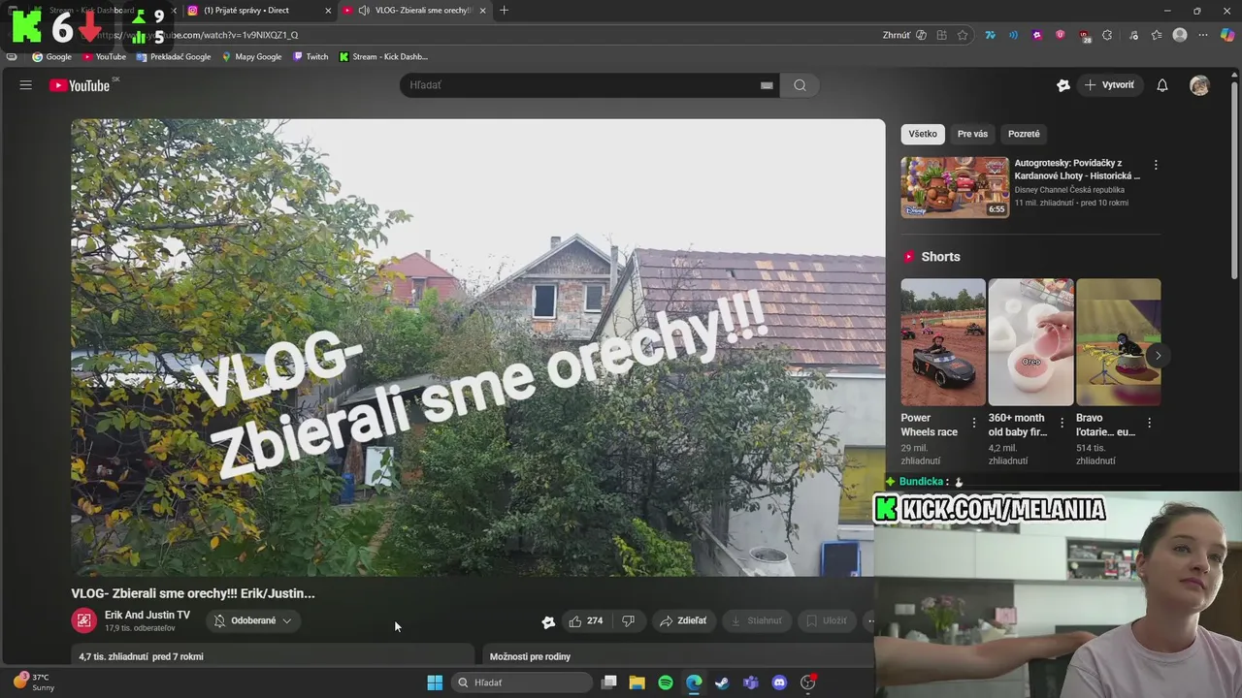Open the Copilot icon in browser
Image resolution: width=1242 pixels, height=698 pixels.
[1227, 35]
